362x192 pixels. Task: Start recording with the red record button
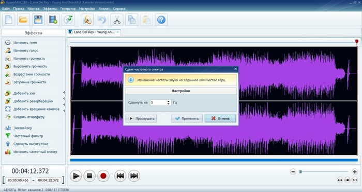103,176
